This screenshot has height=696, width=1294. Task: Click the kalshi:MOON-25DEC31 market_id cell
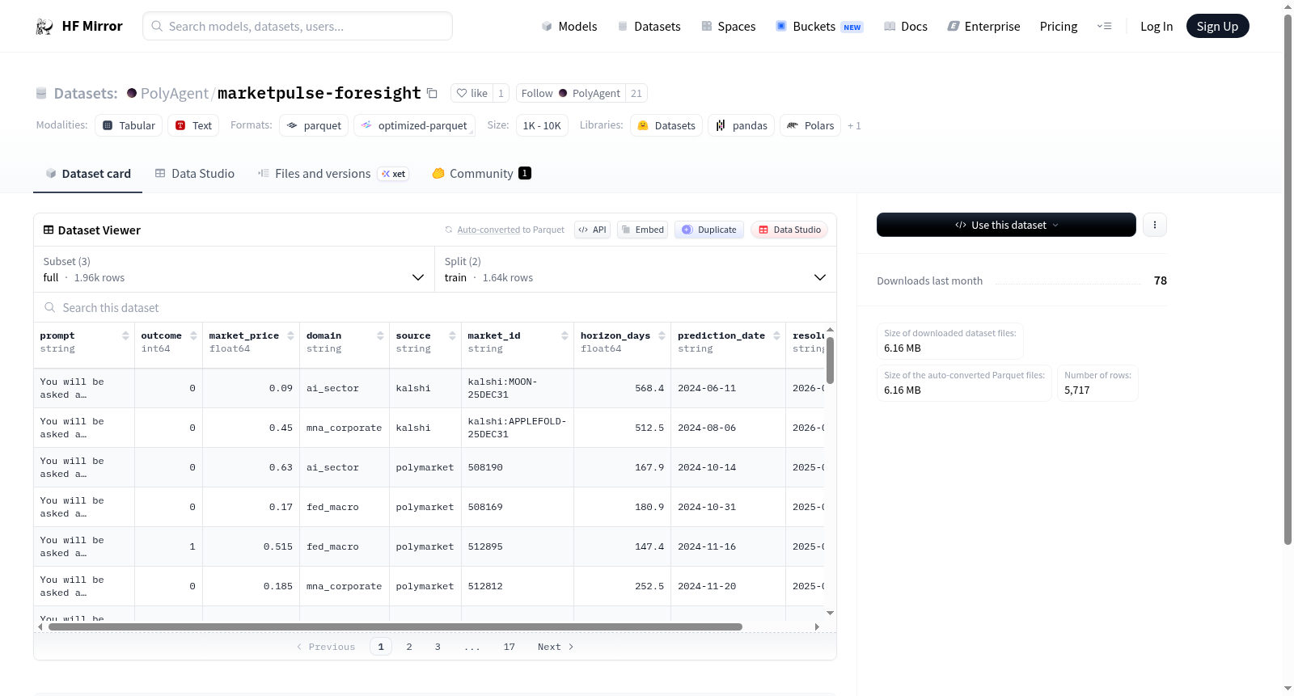(517, 388)
